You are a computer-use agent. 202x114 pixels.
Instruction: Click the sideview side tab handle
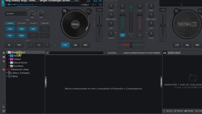161,82
